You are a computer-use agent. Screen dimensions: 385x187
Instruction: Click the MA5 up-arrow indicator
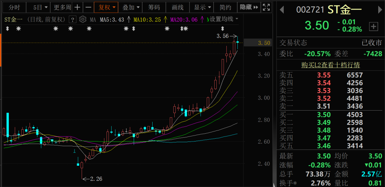[x=129, y=19]
